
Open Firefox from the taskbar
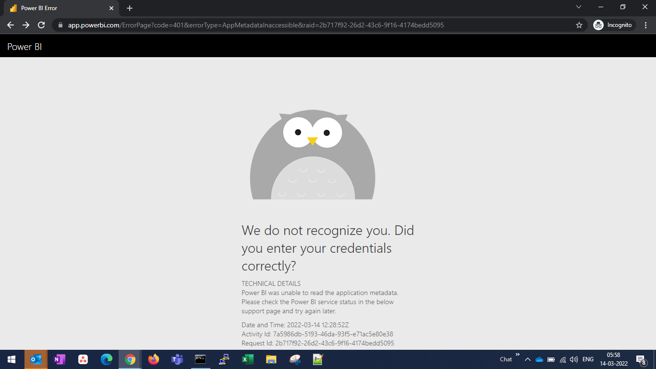point(153,359)
